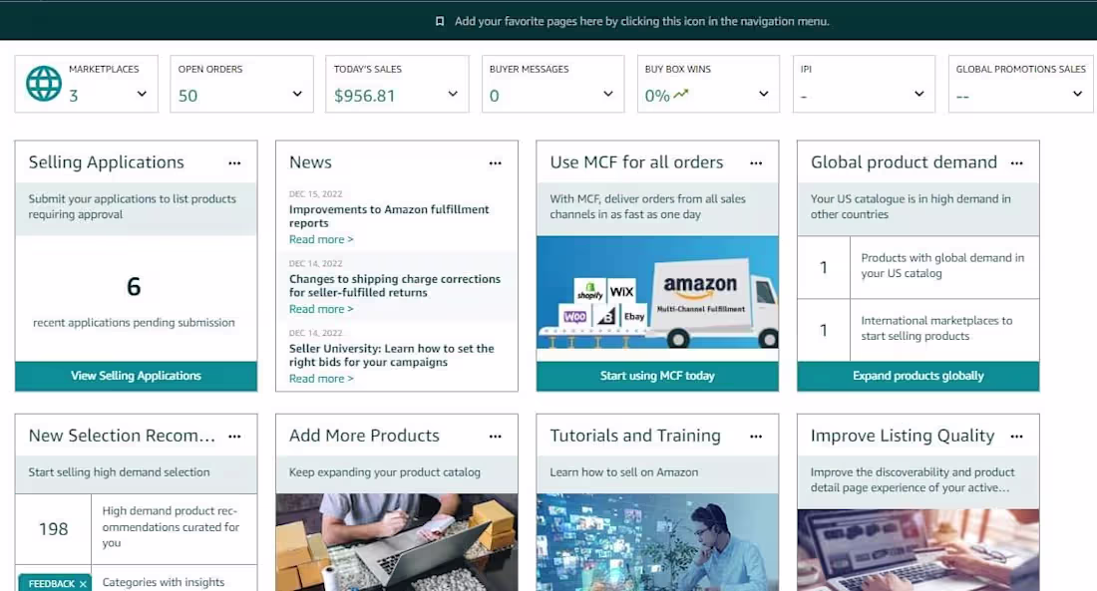Open Add More Products card options menu

496,437
